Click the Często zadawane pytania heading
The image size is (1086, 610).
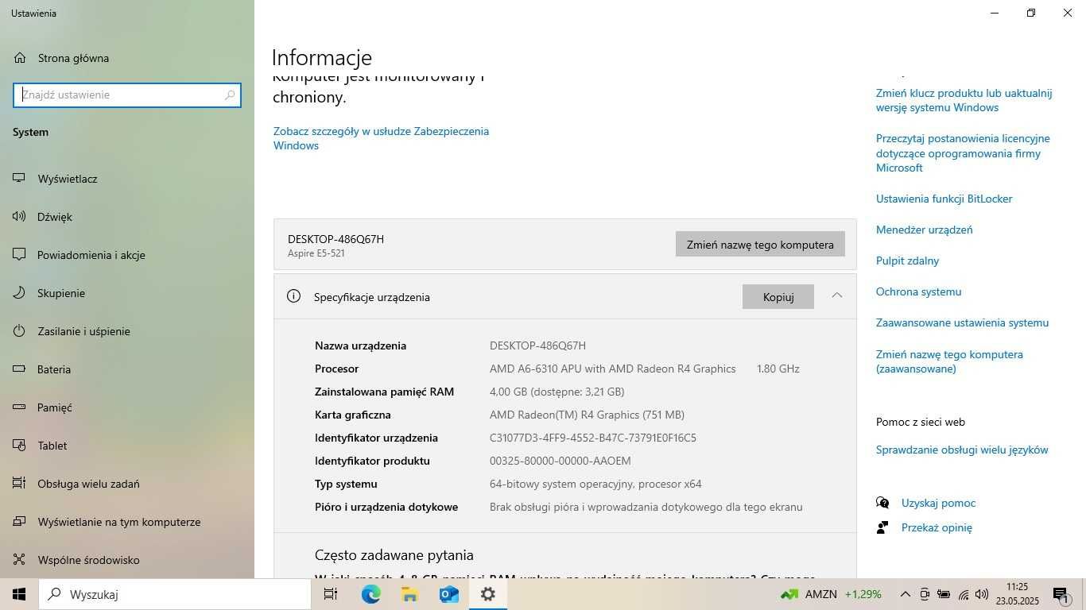coord(394,555)
